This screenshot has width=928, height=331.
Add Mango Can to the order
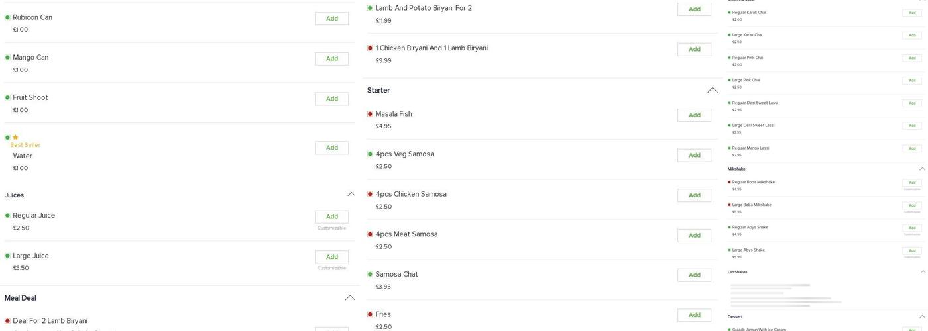(x=331, y=59)
